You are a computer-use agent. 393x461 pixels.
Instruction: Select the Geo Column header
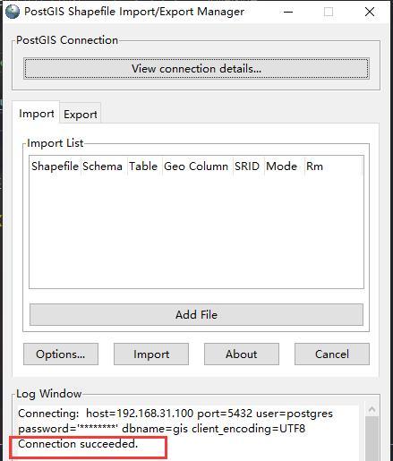pos(196,166)
